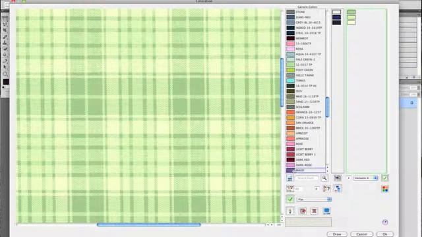Toggle the green checkmark beside Flat dropdown

coord(290,199)
